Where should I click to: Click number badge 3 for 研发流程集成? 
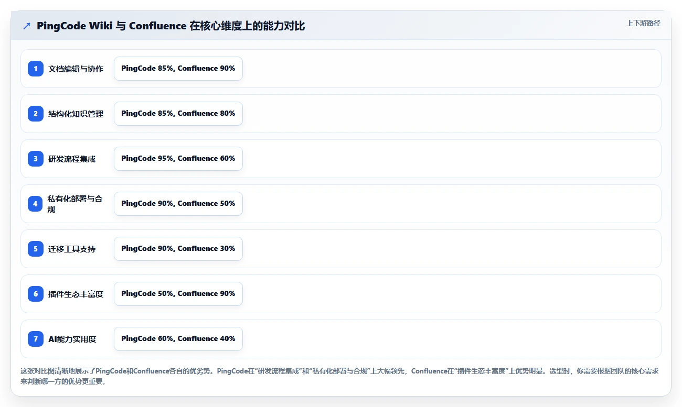click(x=36, y=159)
